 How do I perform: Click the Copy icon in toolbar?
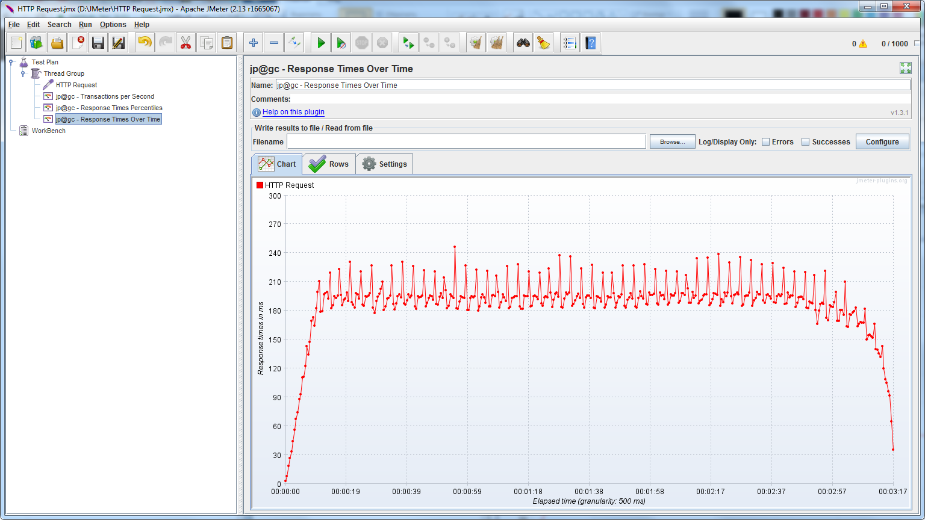click(x=206, y=43)
